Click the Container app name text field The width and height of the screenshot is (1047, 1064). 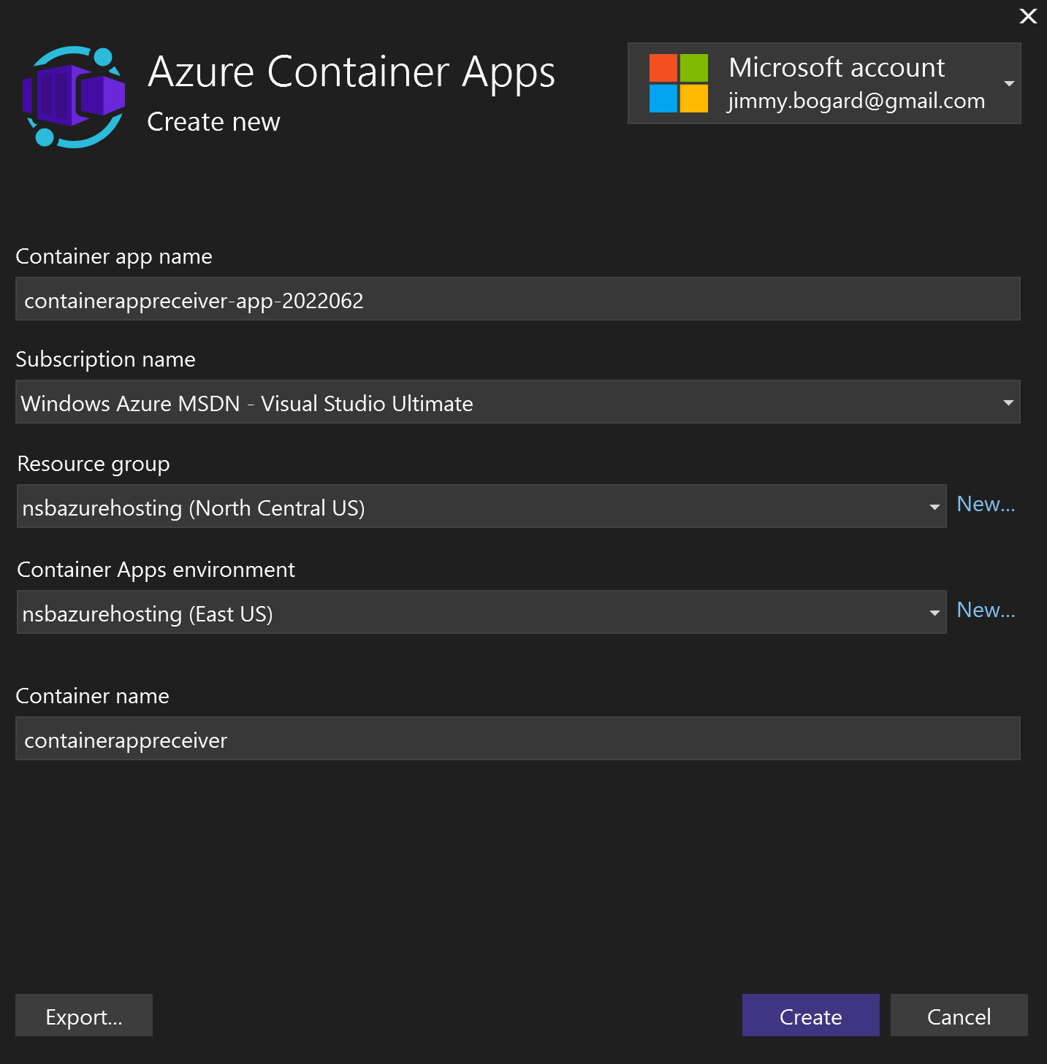point(517,299)
